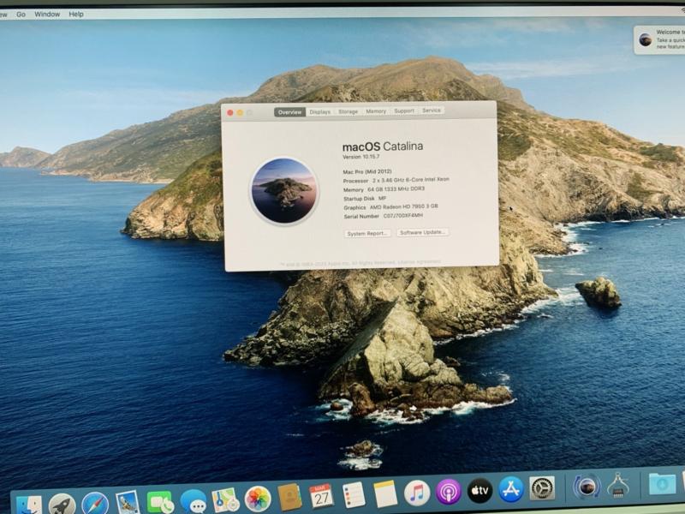685x514 pixels.
Task: Click the serial number value
Action: [402, 216]
